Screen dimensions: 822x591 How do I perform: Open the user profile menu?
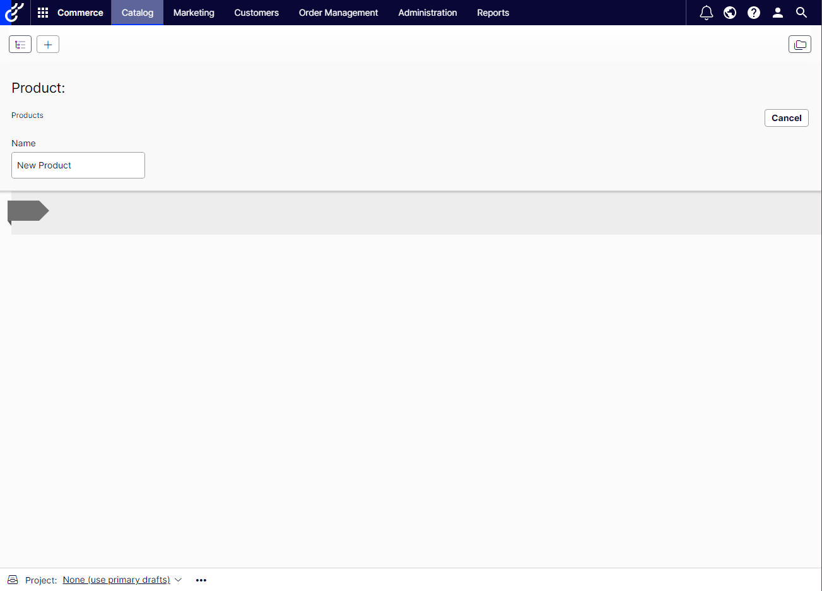[778, 13]
